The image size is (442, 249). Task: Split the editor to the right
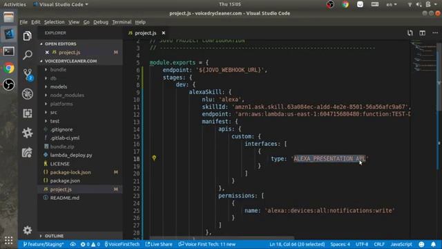[x=422, y=33]
